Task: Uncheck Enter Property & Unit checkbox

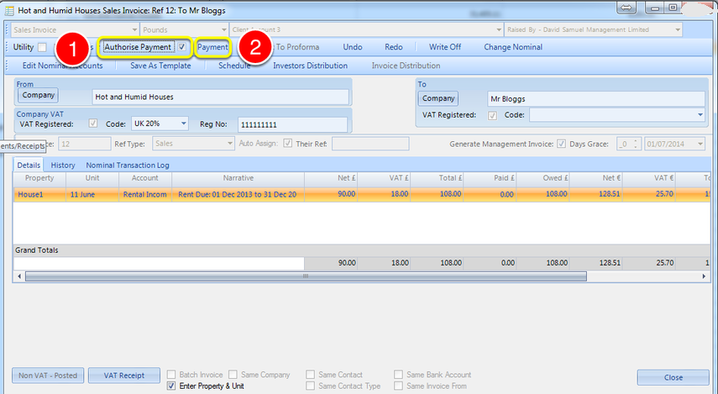Action: pyautogui.click(x=171, y=386)
